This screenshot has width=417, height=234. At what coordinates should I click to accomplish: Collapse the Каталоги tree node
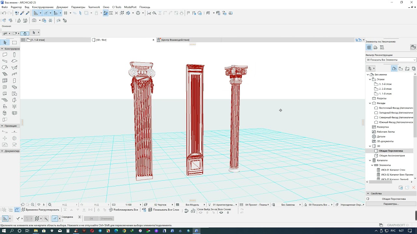point(370,160)
